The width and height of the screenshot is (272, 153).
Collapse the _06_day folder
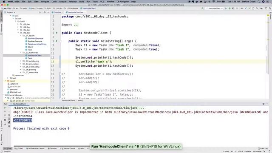click(18, 33)
